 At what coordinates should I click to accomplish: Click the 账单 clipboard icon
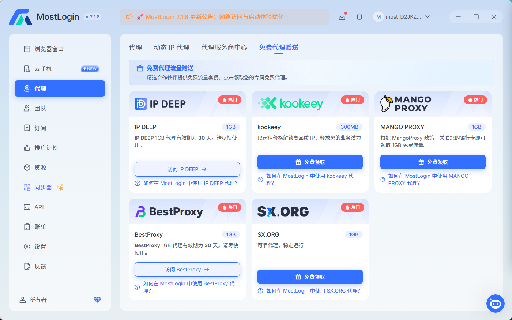[27, 227]
